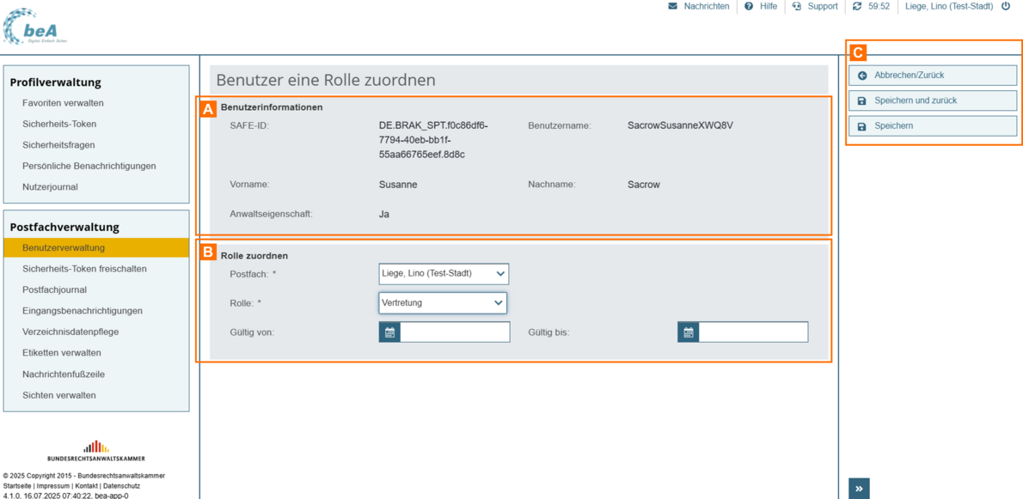Click the power logout icon
The width and height of the screenshot is (1023, 499).
click(x=1006, y=6)
